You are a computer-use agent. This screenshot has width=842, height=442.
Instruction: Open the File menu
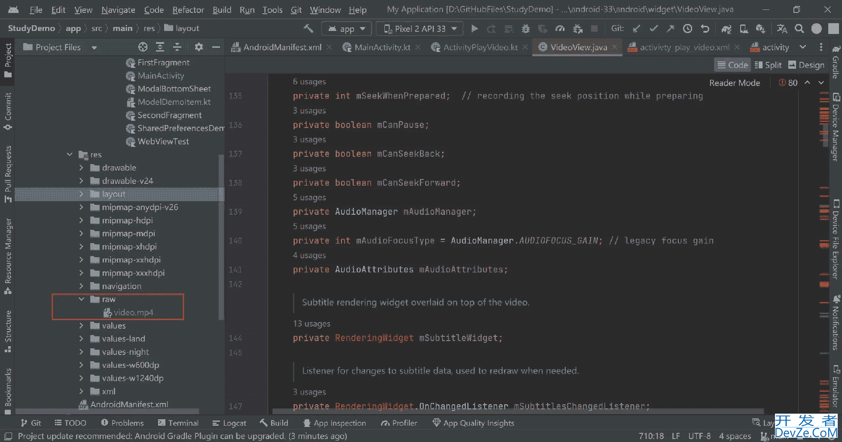pos(36,9)
